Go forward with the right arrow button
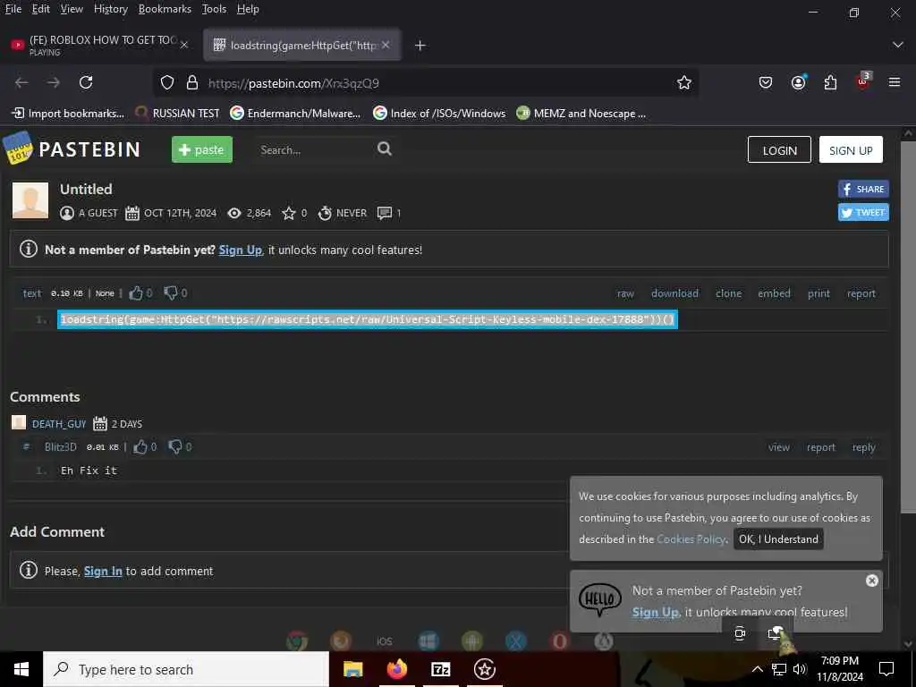This screenshot has height=687, width=916. pos(54,83)
